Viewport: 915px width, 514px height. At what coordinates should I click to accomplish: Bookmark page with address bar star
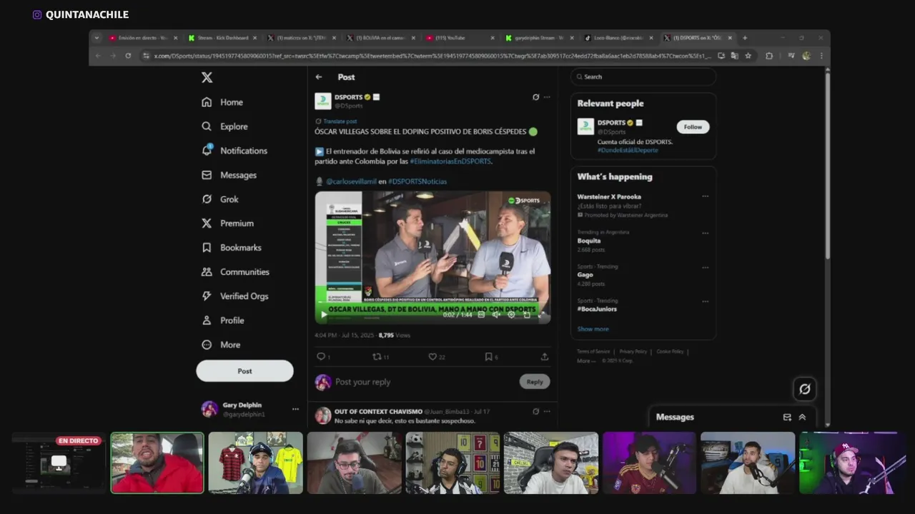[x=748, y=56]
